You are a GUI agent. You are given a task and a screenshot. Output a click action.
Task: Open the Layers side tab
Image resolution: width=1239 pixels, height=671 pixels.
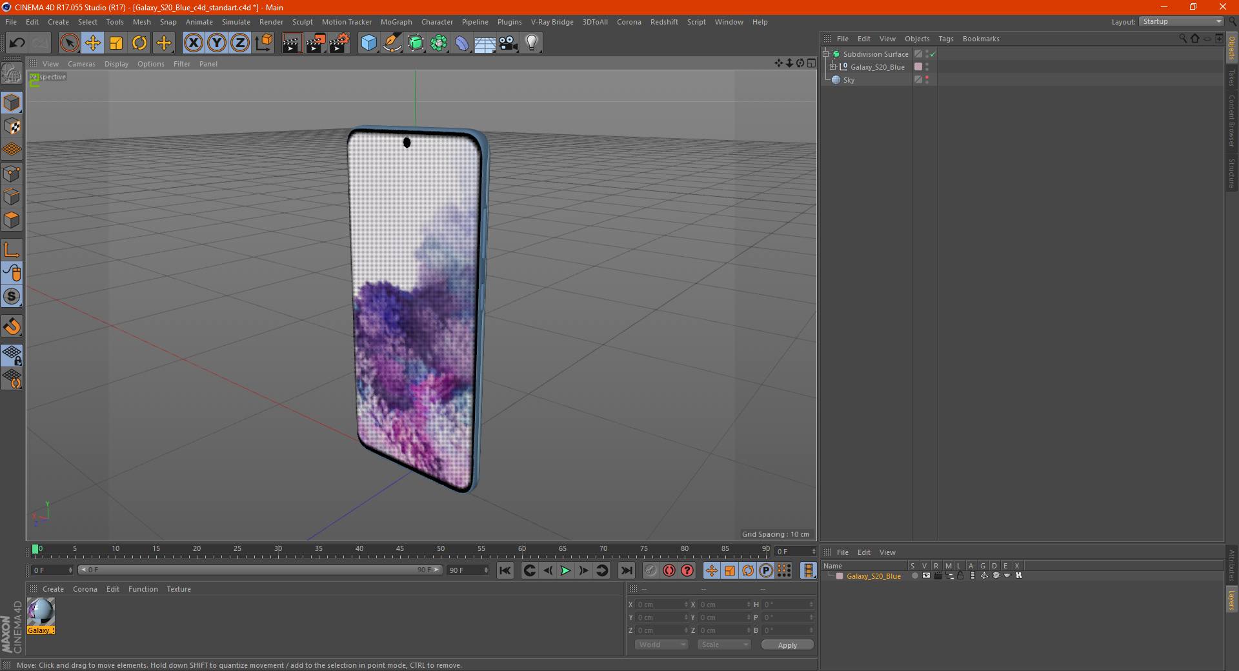click(x=1232, y=600)
